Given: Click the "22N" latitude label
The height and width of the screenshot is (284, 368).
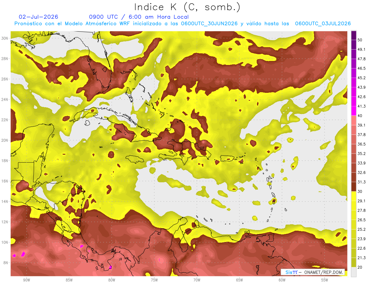Looking at the screenshot, I should coord(5,120).
